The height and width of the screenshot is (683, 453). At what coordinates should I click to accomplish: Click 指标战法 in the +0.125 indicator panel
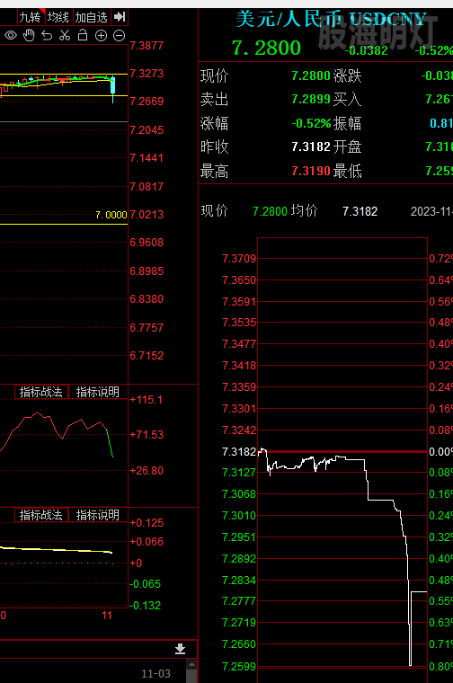click(x=41, y=515)
